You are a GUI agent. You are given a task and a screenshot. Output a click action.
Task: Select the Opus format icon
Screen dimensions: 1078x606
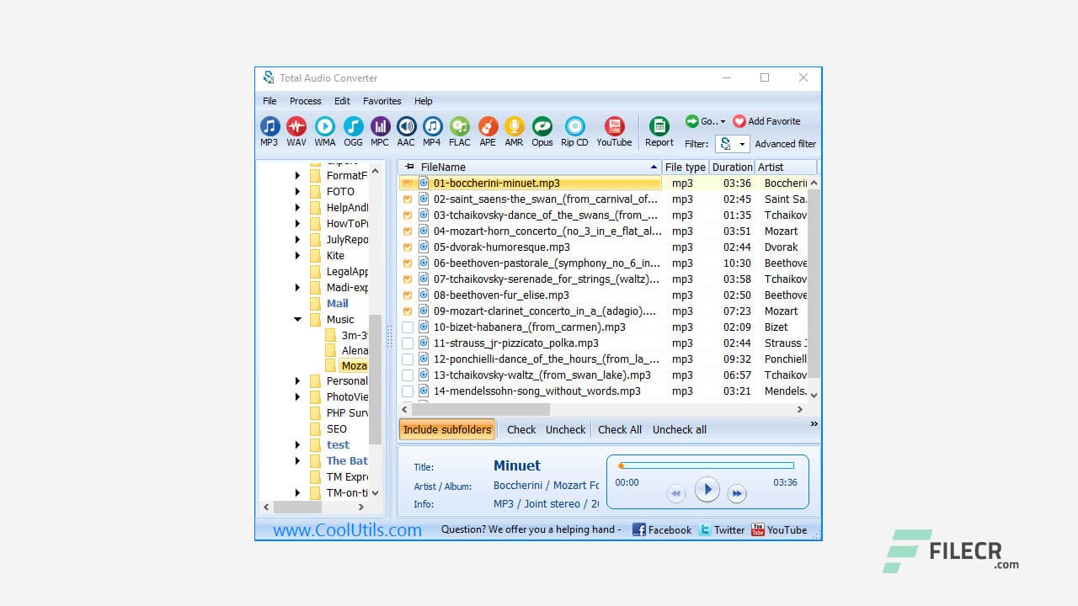542,126
